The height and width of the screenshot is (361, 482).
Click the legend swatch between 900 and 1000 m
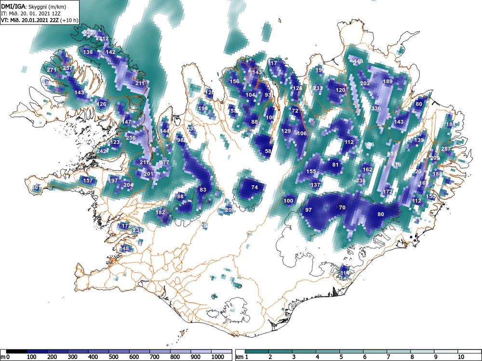pyautogui.click(x=201, y=351)
